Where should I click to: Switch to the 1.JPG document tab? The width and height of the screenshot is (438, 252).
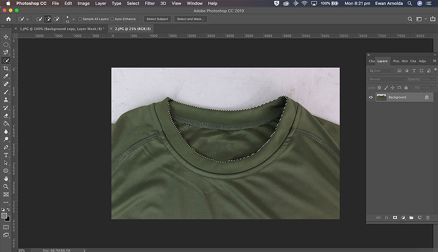[x=61, y=28]
